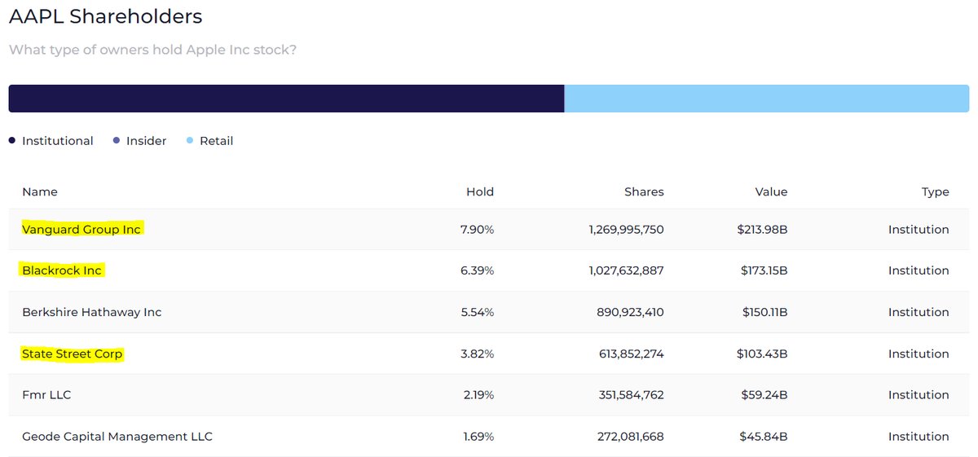Viewport: 978px width, 457px height.
Task: Open Fmr LLC shareholder
Action: pyautogui.click(x=46, y=395)
